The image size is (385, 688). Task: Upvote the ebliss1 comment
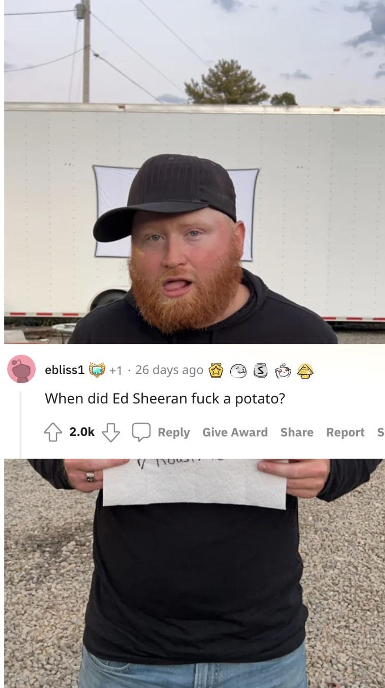(53, 432)
